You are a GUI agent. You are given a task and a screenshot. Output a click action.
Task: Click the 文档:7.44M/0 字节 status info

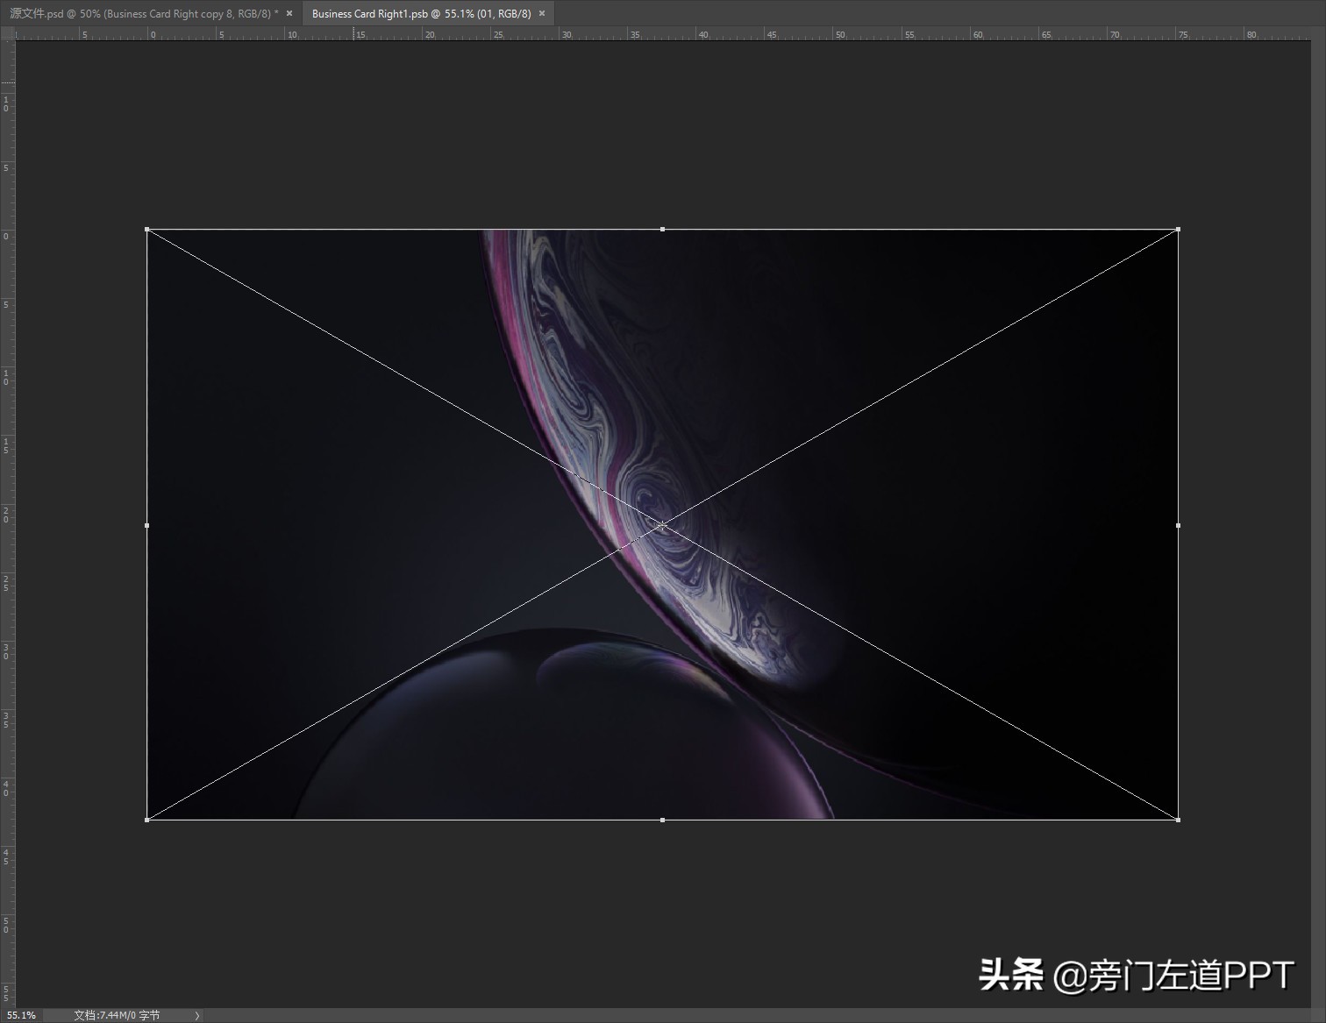tap(117, 1015)
